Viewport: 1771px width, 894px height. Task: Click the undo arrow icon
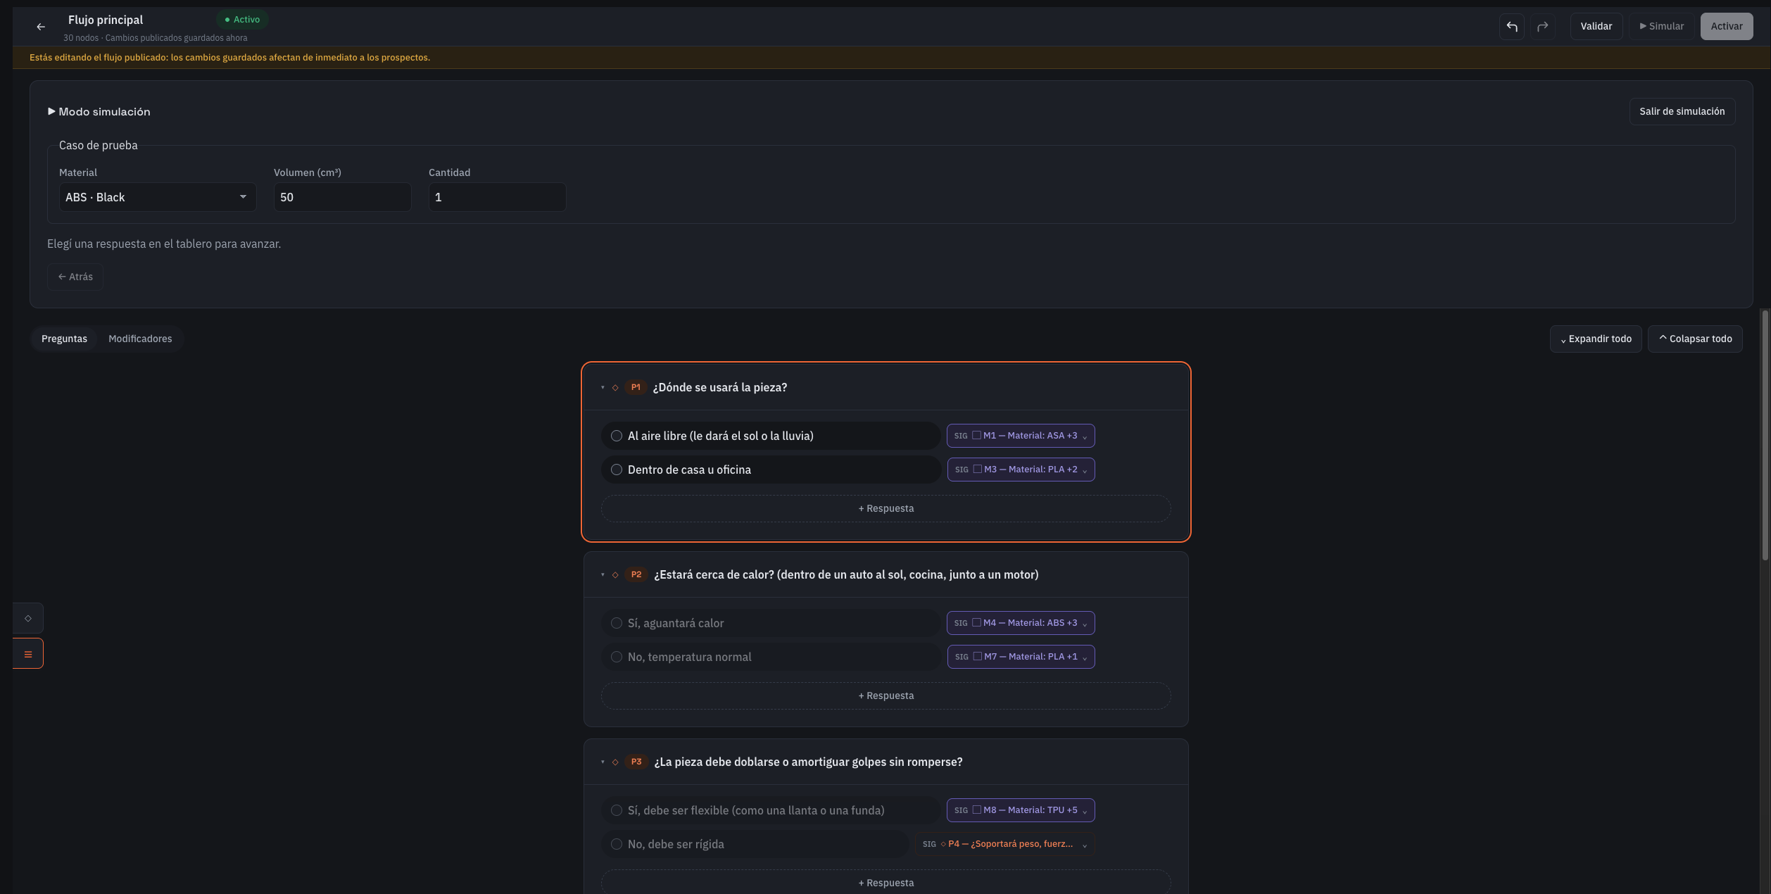pyautogui.click(x=1511, y=27)
